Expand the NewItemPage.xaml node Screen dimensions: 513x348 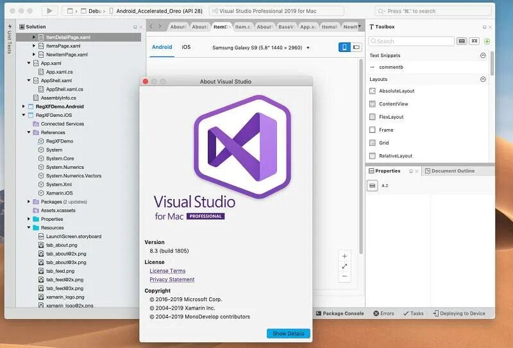coord(34,55)
